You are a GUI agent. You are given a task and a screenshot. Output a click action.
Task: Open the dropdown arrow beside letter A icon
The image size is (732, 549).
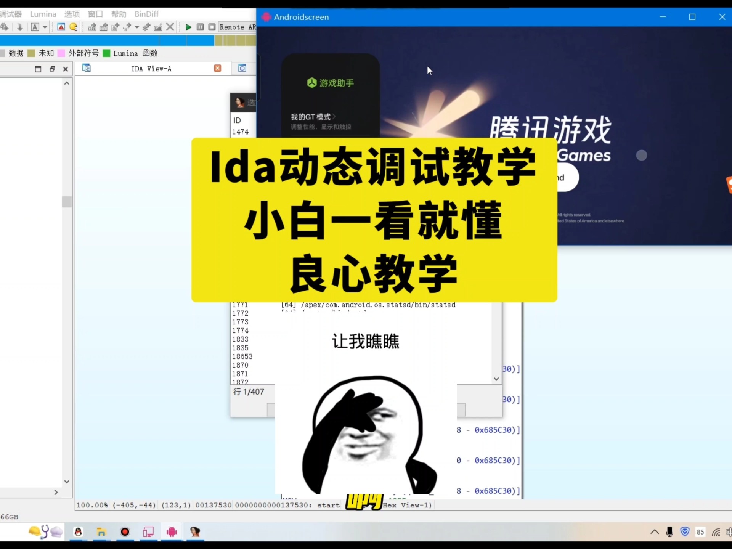pyautogui.click(x=45, y=27)
